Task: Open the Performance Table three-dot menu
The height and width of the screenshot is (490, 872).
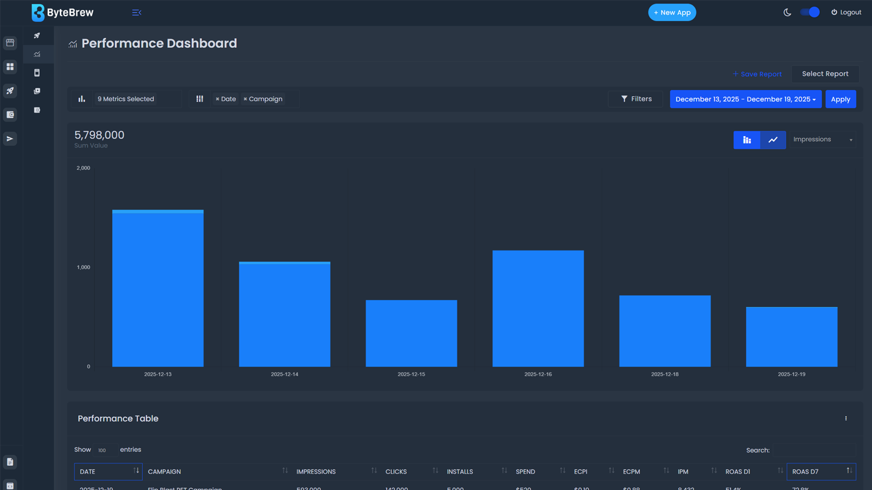Action: (846, 419)
